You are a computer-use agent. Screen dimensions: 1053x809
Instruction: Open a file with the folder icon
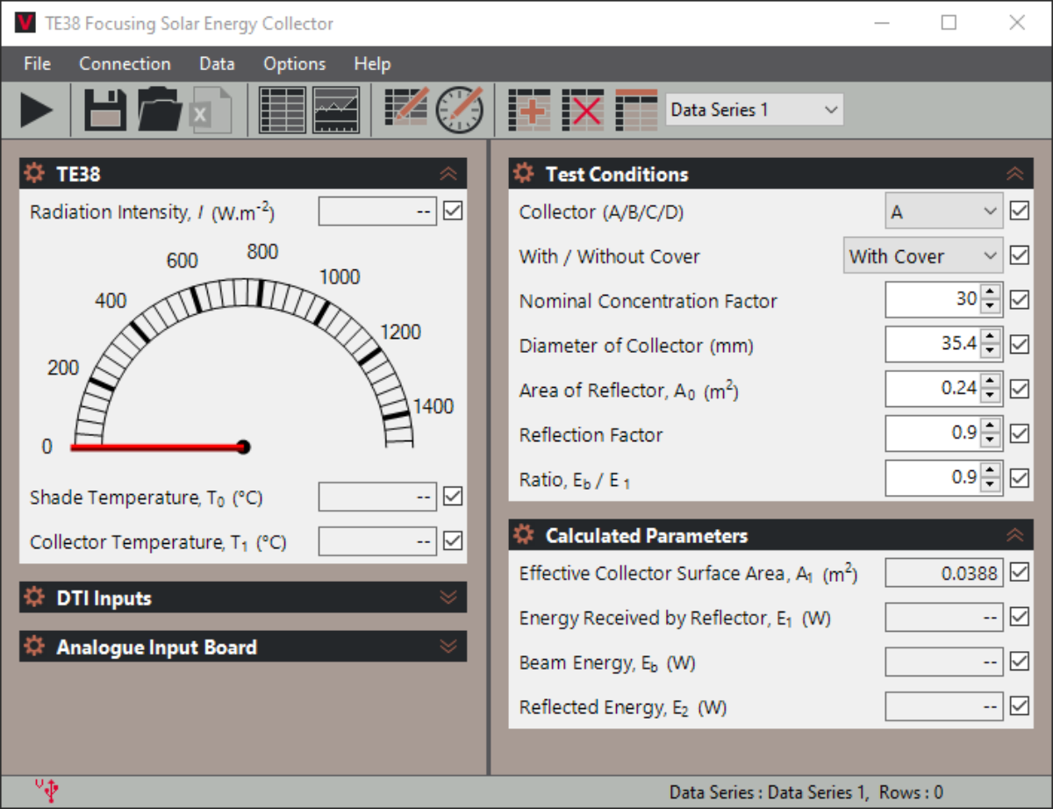(159, 111)
